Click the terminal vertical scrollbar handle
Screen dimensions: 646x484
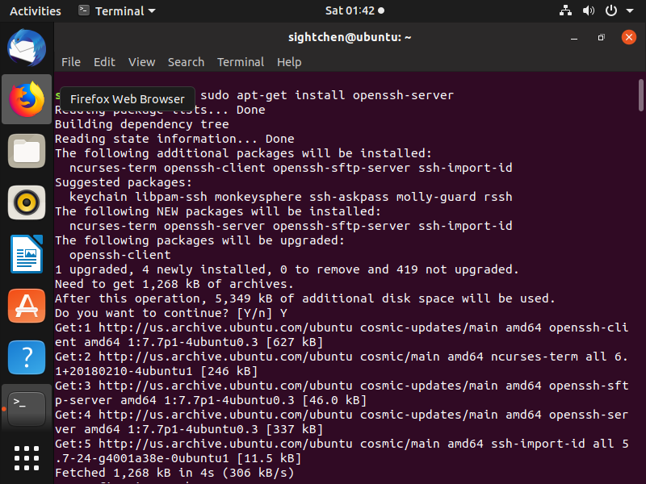tap(640, 95)
